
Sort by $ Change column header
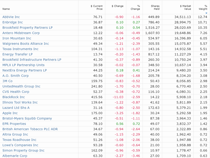click(x=117, y=6)
